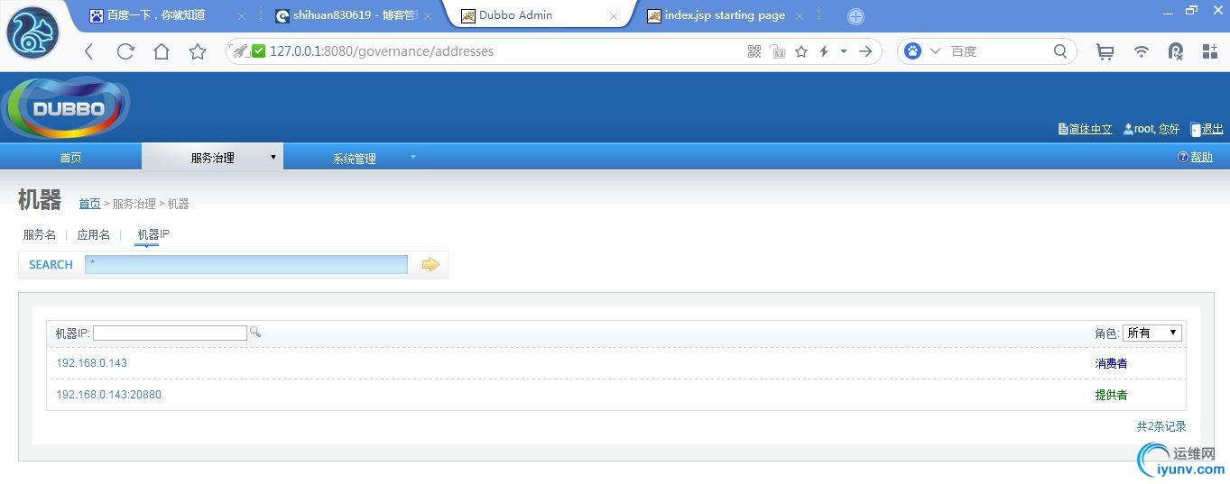The height and width of the screenshot is (484, 1230).
Task: Switch to shihuan830619 blog tab
Action: (352, 15)
